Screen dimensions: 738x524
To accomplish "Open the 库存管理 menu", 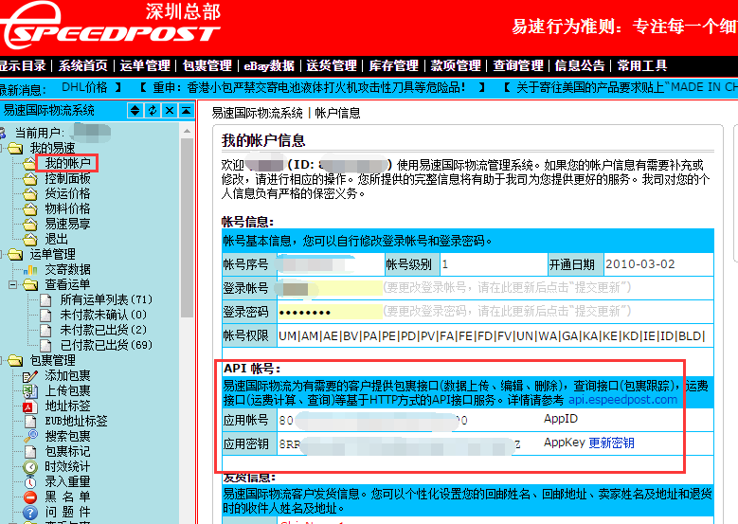I will click(393, 65).
